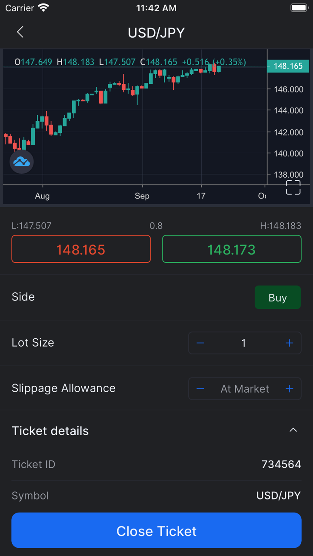The width and height of the screenshot is (313, 556).
Task: Select the red 148.165 sell price
Action: tap(81, 249)
